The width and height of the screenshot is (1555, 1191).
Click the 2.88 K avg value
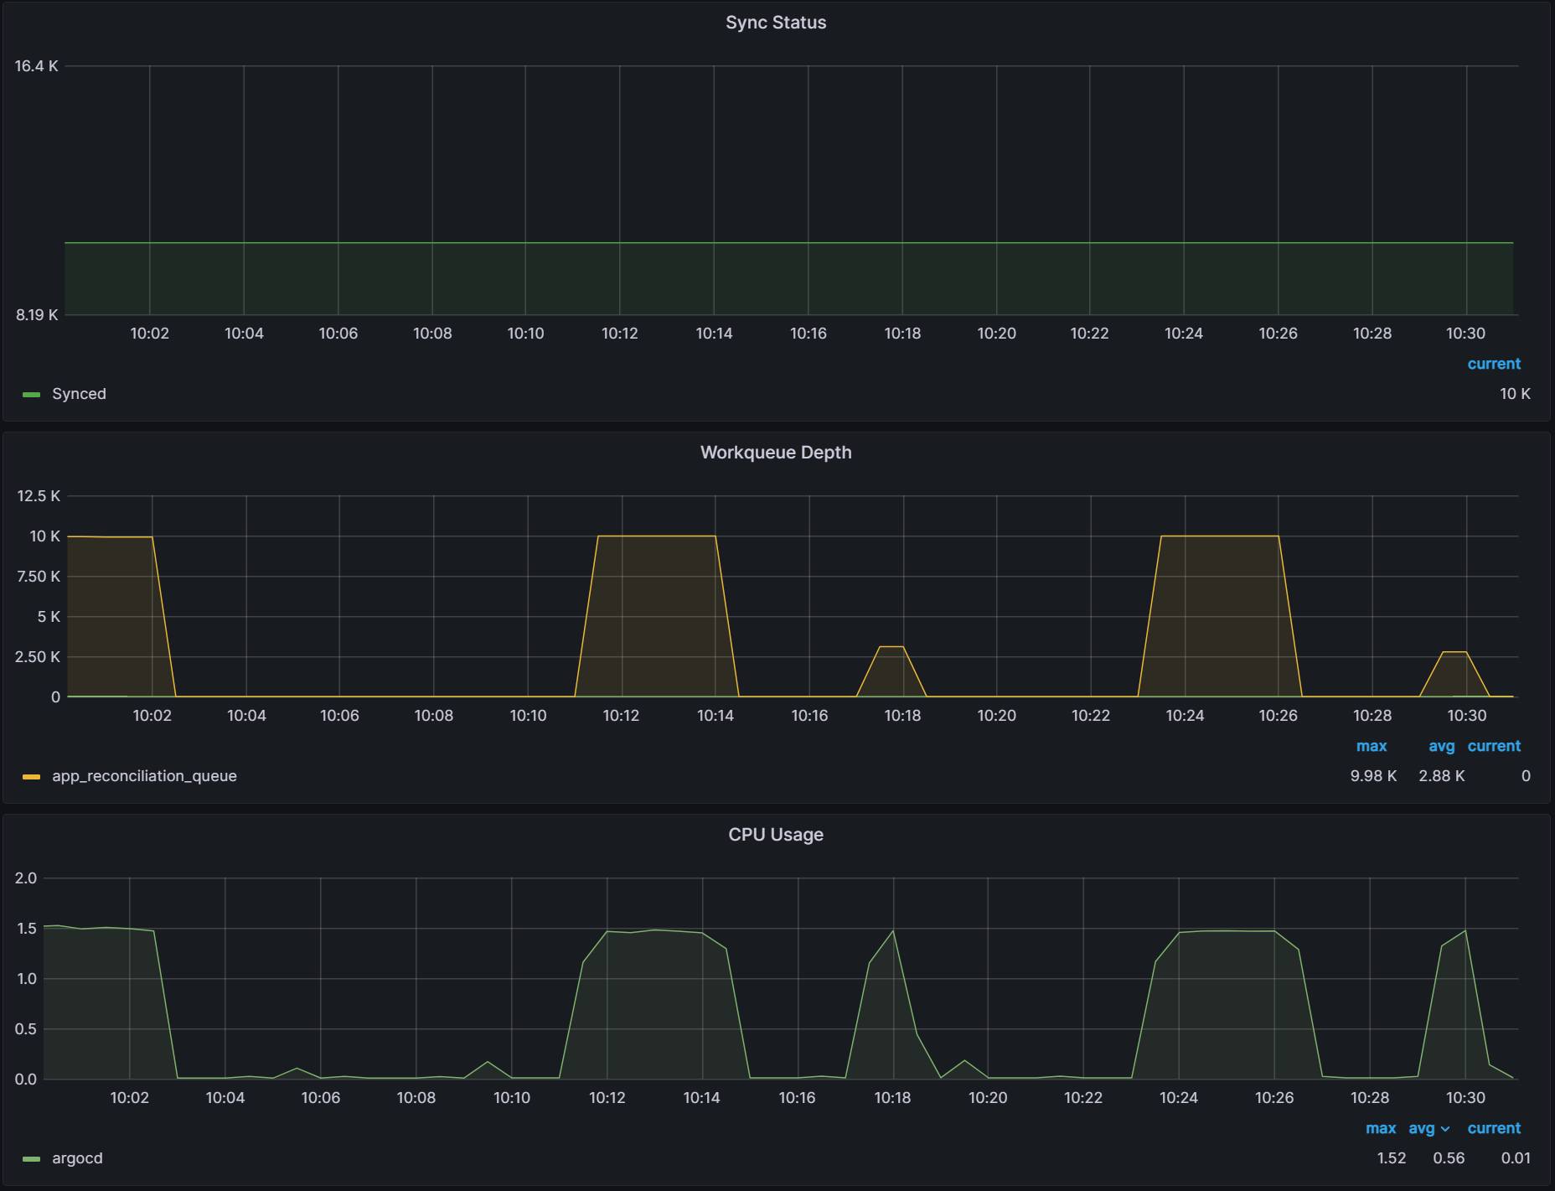point(1442,776)
